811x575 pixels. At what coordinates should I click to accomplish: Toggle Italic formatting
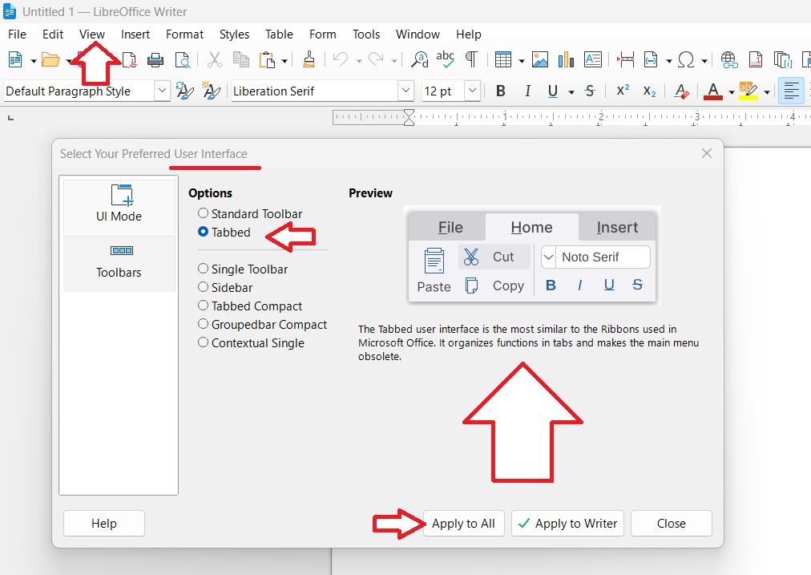[x=527, y=91]
